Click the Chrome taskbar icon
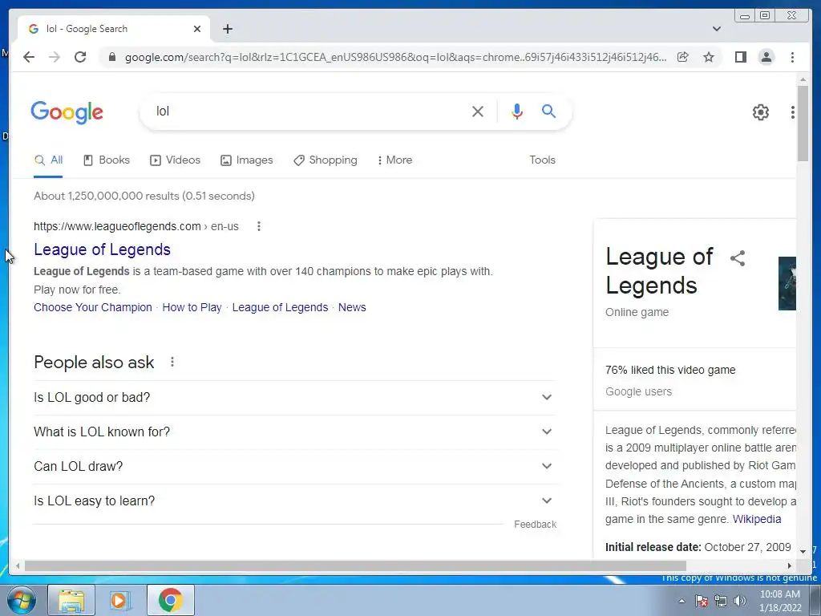This screenshot has width=821, height=616. point(170,600)
